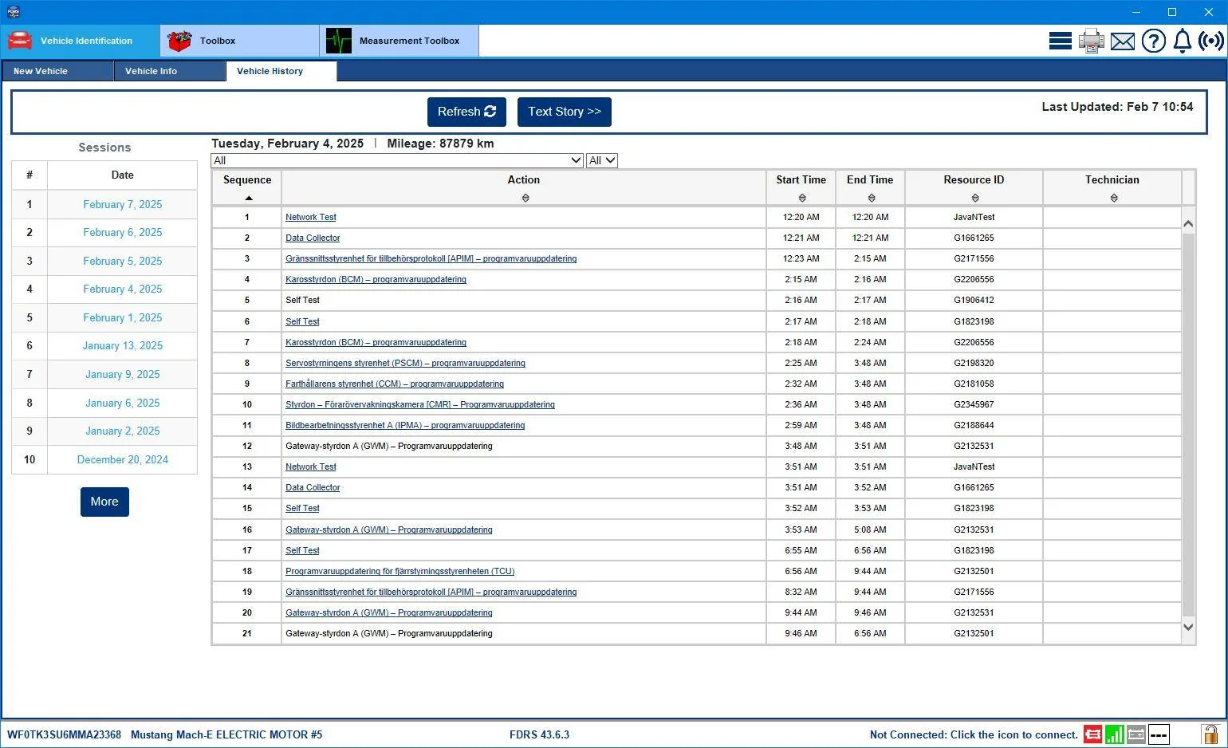
Task: Click the wireless broadcast signal icon
Action: [1210, 41]
